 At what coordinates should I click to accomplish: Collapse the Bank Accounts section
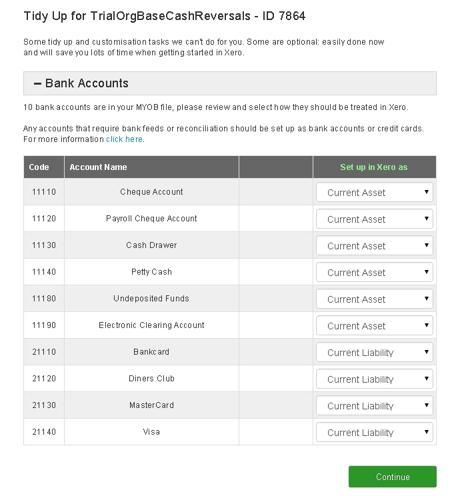pos(38,83)
